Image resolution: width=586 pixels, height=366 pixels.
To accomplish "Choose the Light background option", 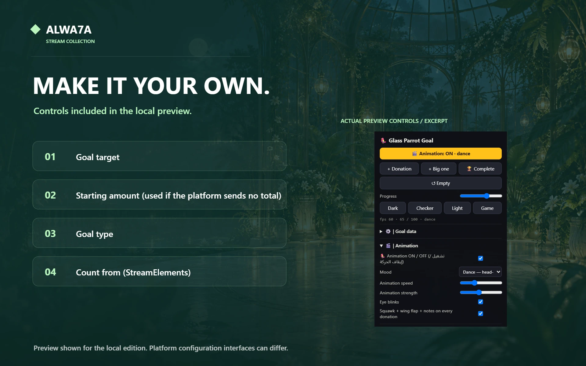I will (x=457, y=208).
